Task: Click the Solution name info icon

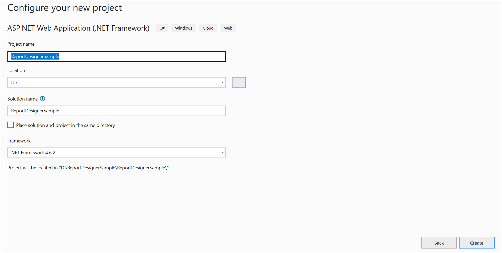Action: (x=42, y=99)
